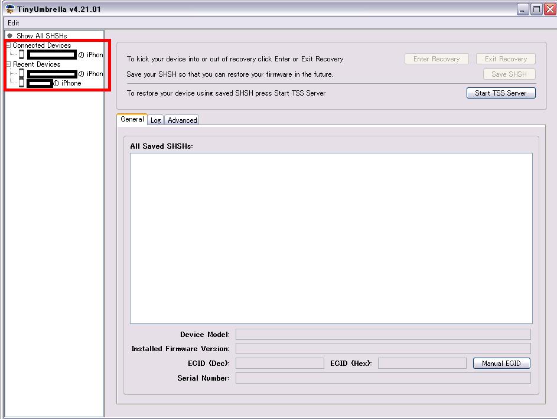Close the TinyUmbrella window
The image size is (557, 419).
click(x=551, y=9)
